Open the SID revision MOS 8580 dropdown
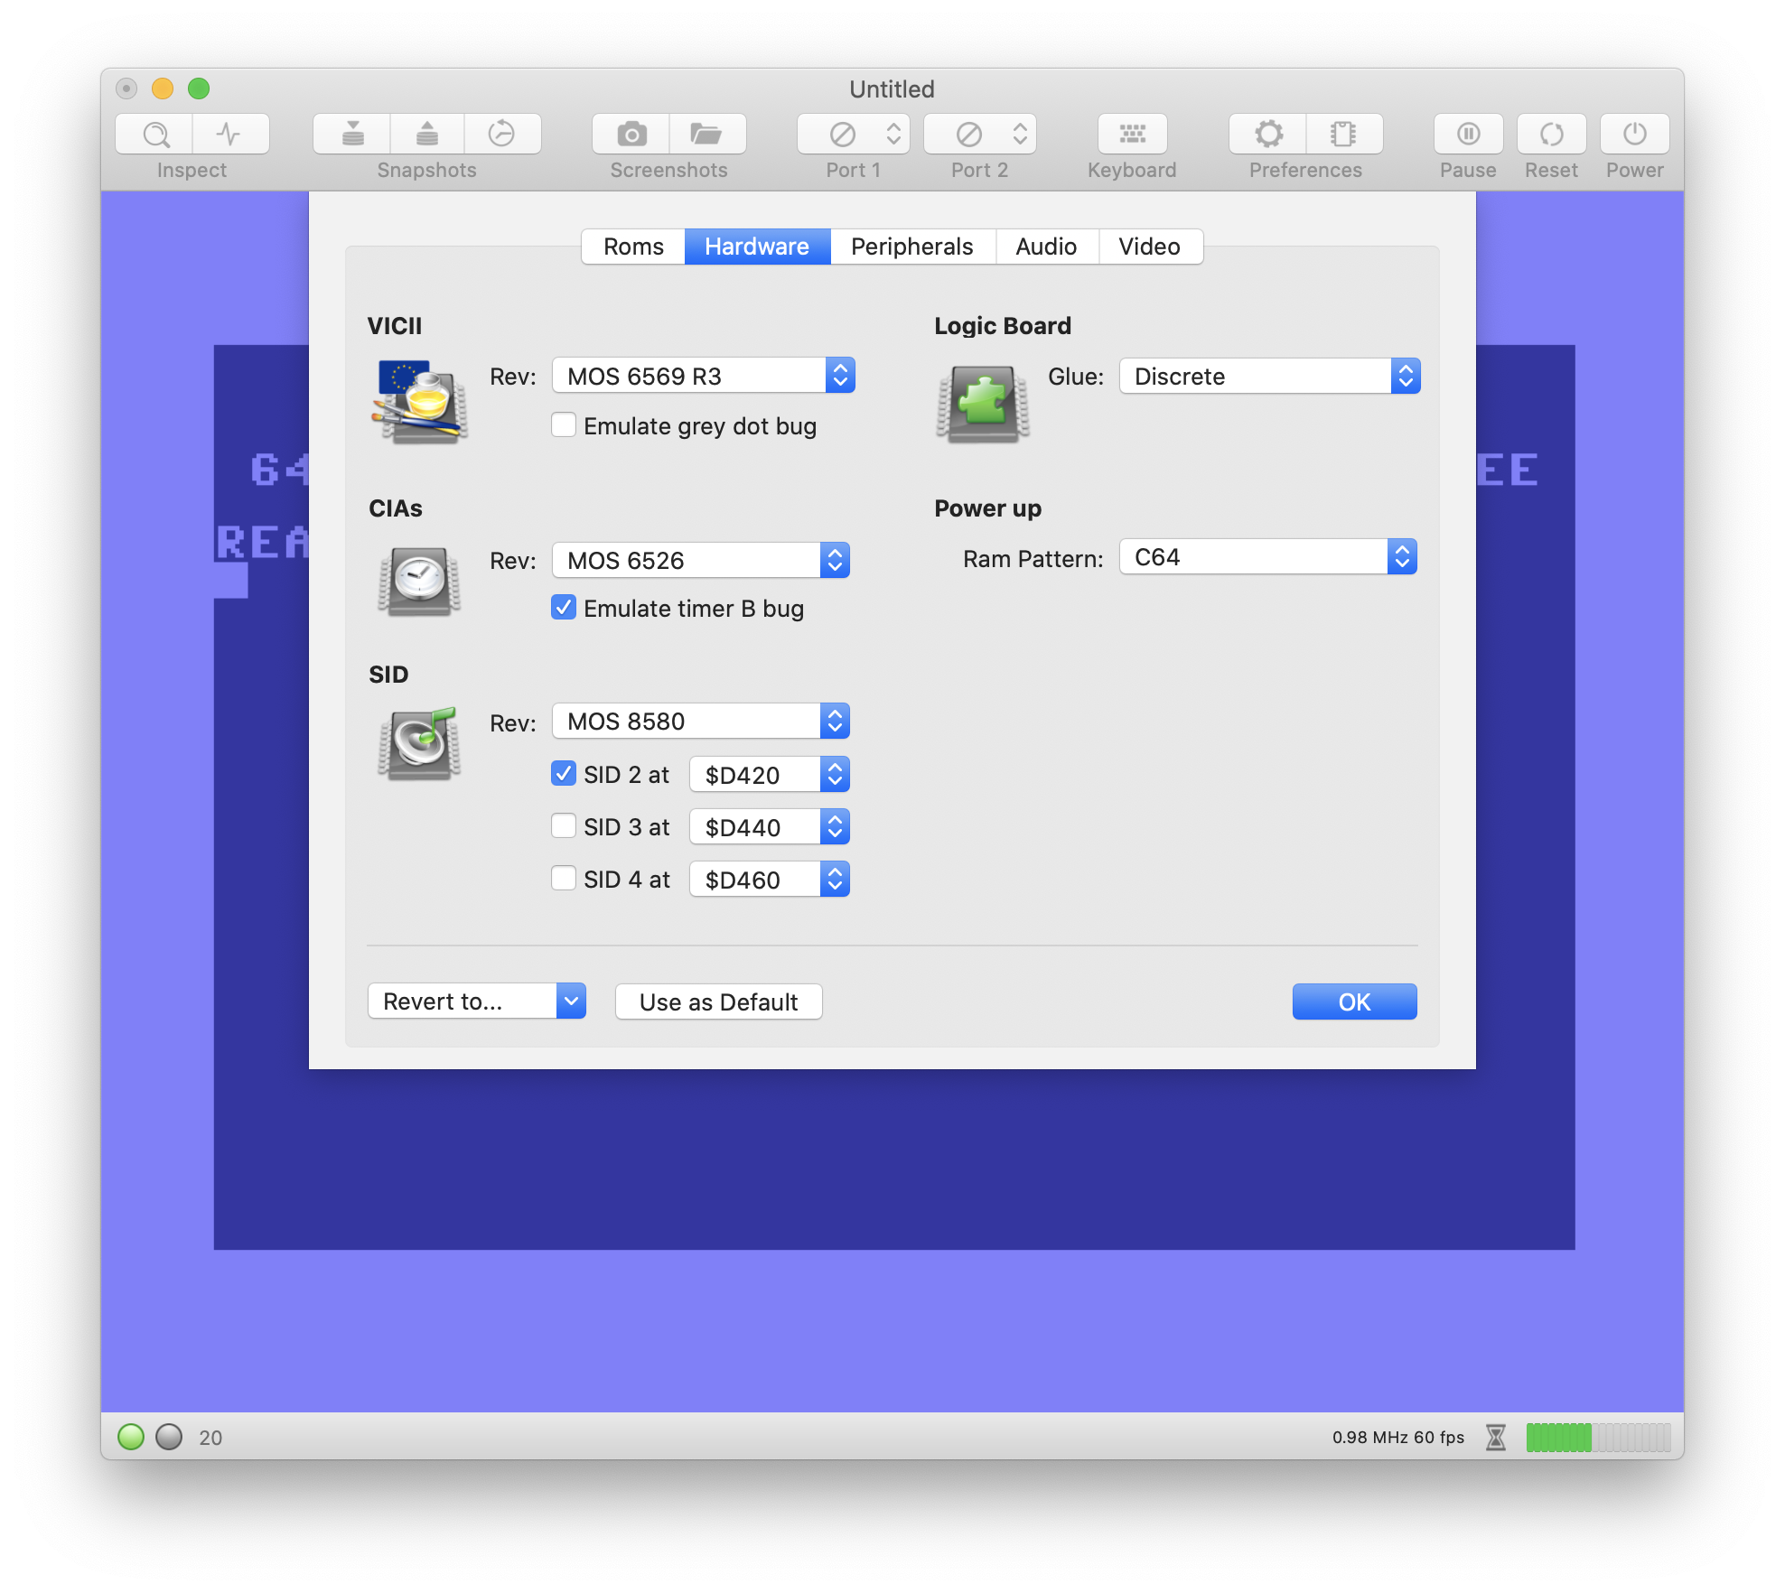The width and height of the screenshot is (1785, 1593). tap(701, 721)
